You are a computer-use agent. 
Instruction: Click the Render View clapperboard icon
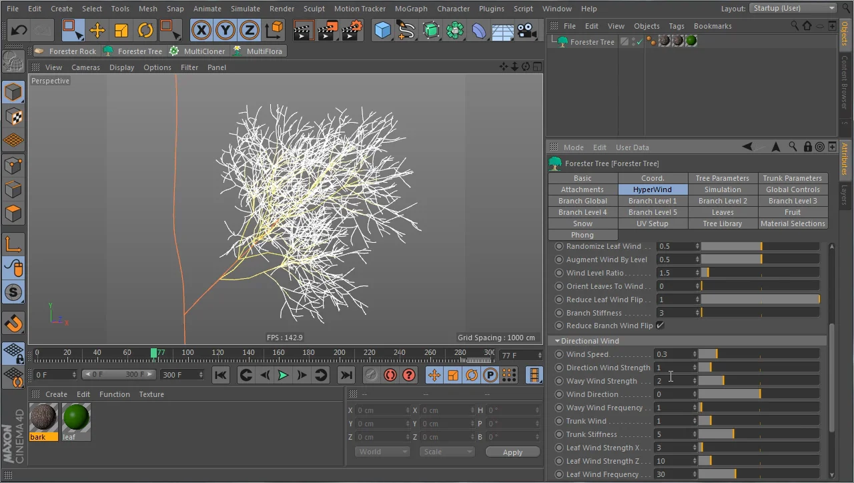pos(304,30)
